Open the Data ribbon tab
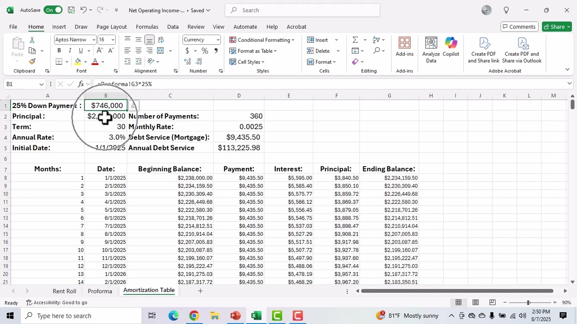 (x=173, y=27)
